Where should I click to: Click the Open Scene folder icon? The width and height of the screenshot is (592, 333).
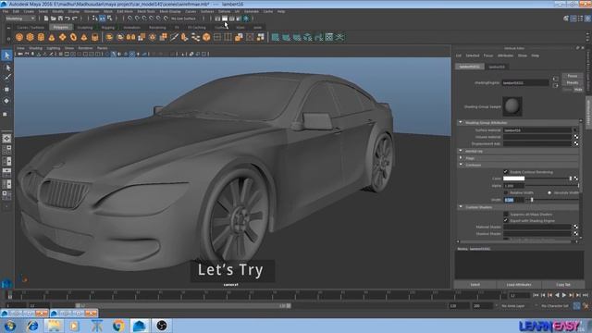point(54,18)
